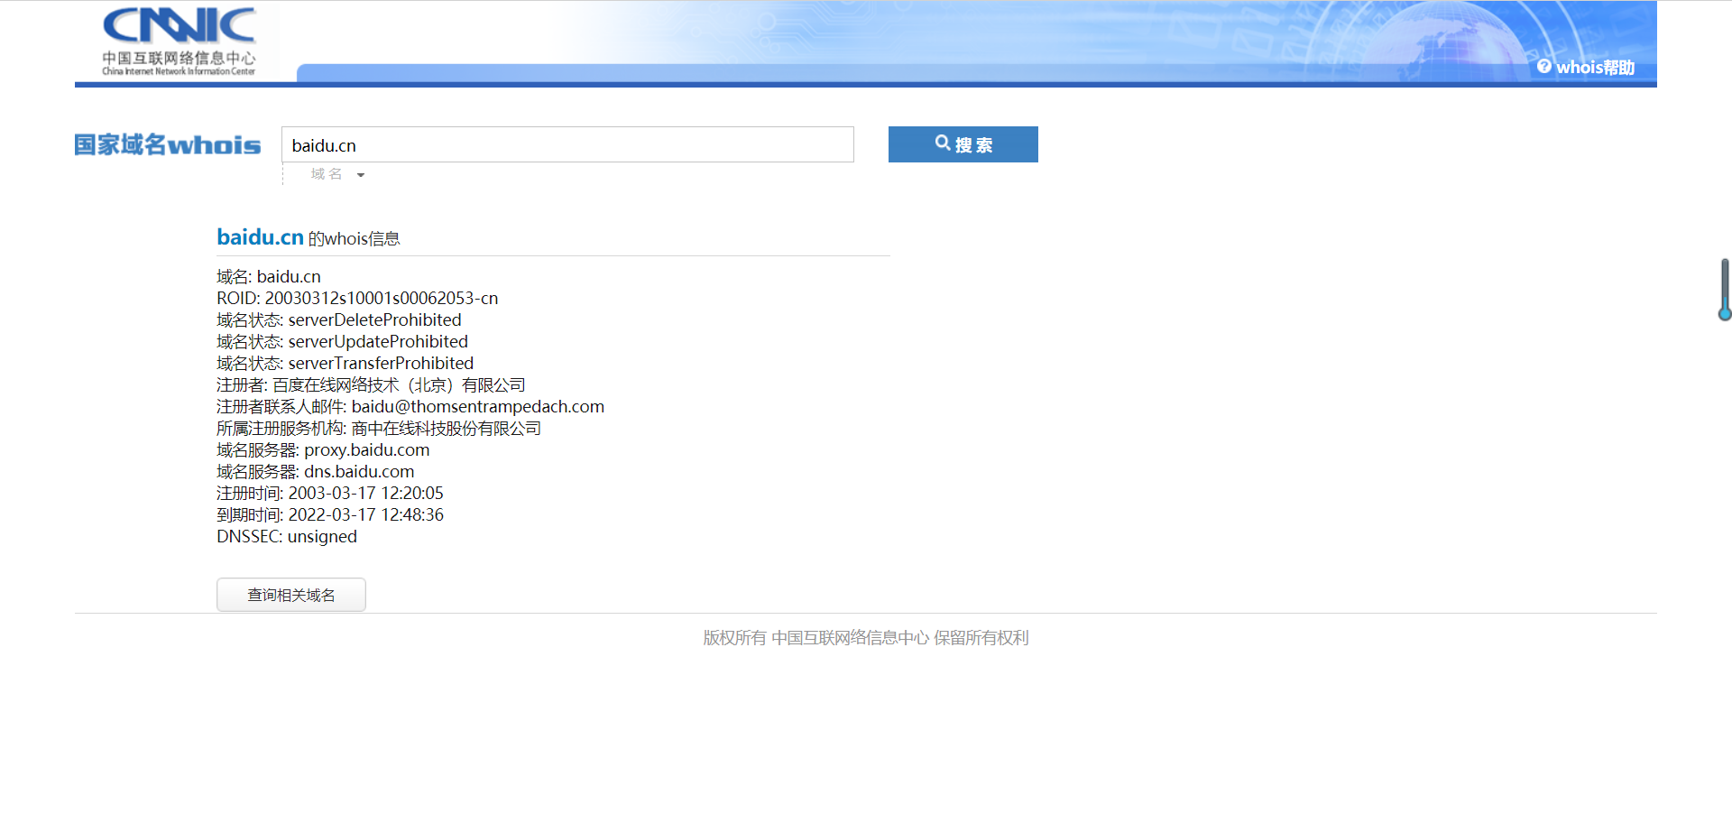Click the 查询相关域名 button
This screenshot has height=814, width=1732.
pyautogui.click(x=291, y=595)
